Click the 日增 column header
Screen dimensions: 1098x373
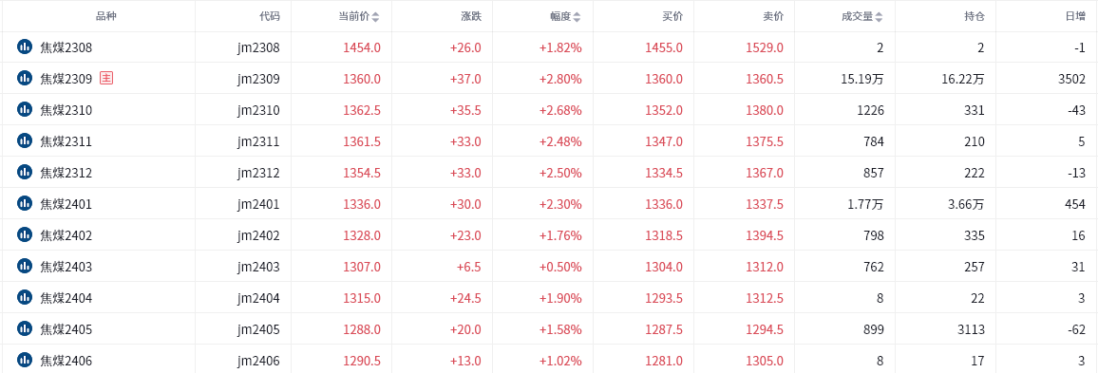pos(1075,16)
